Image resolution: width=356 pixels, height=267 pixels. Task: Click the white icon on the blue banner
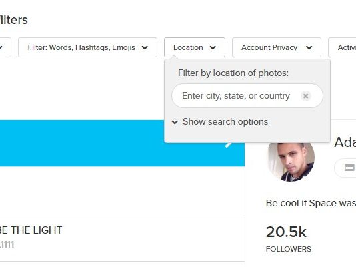pos(228,144)
